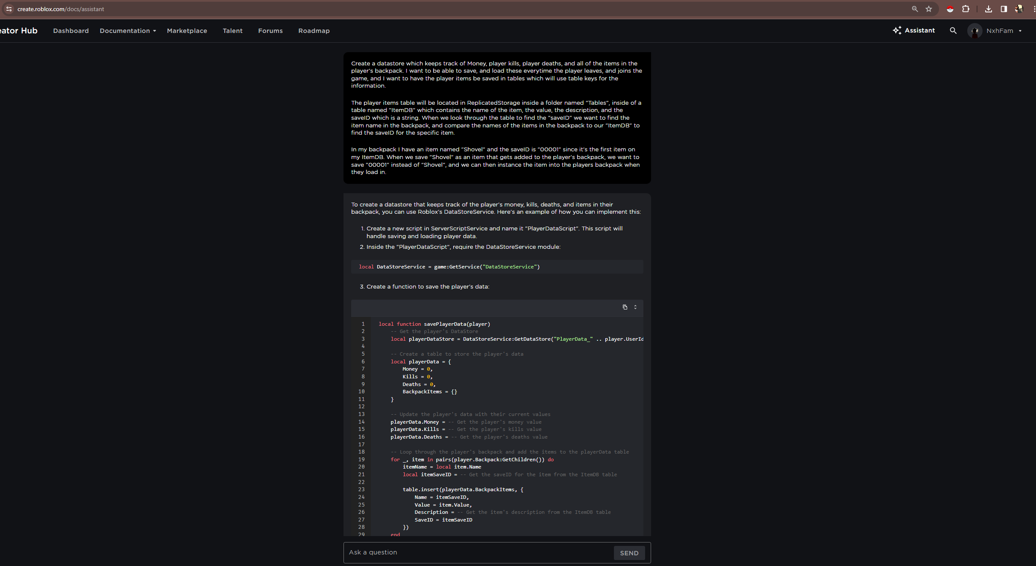
Task: Visit the Roadmap page
Action: click(x=314, y=30)
